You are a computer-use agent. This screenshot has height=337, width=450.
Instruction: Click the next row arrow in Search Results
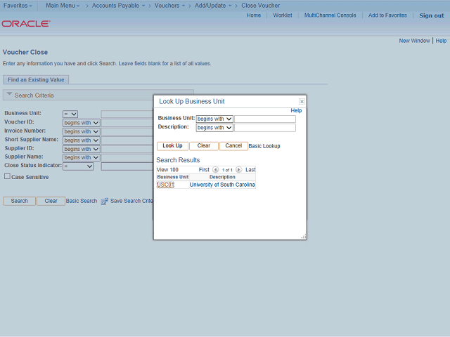pos(239,170)
